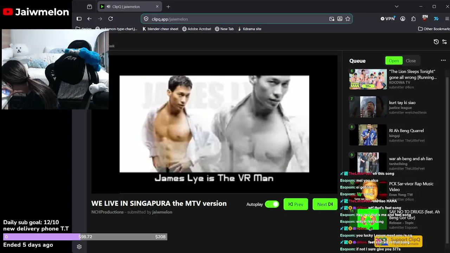450x253 pixels.
Task: Close the ClipQ browser tab
Action: point(157,7)
